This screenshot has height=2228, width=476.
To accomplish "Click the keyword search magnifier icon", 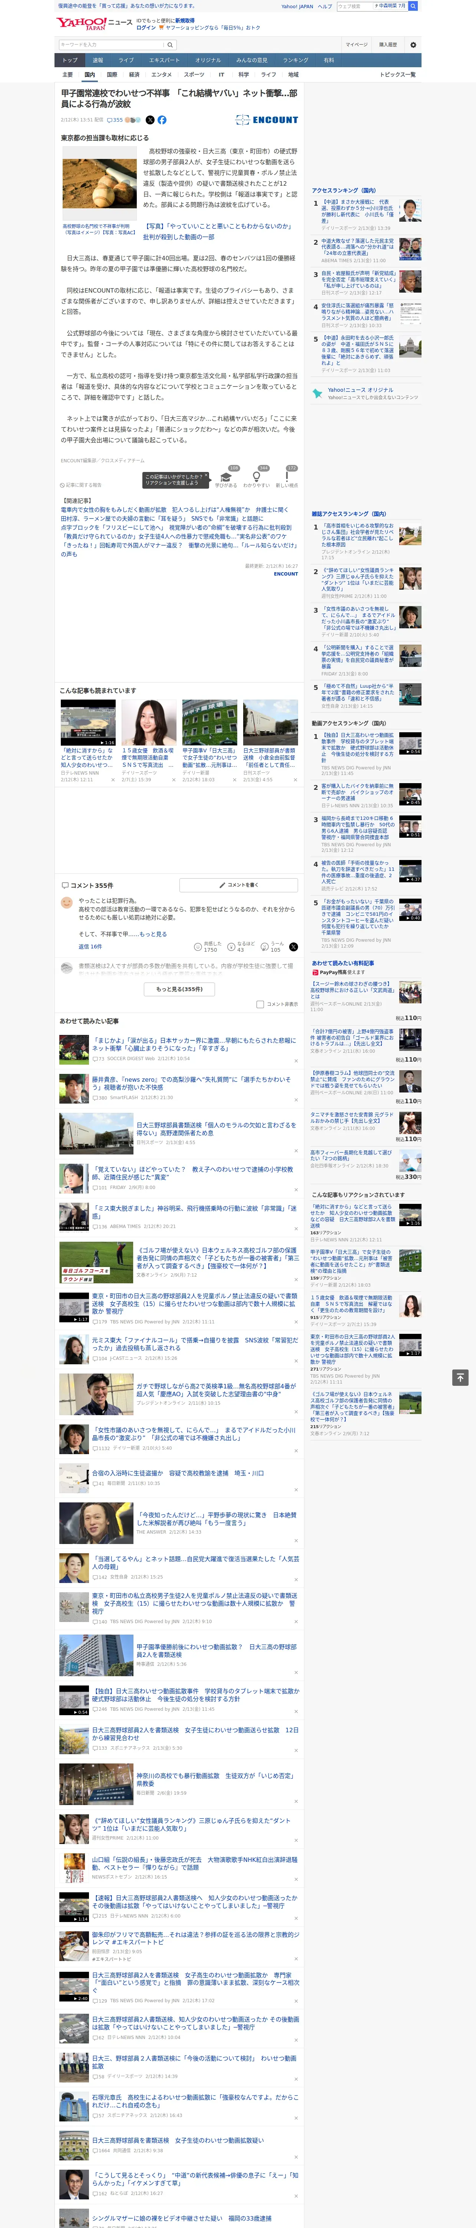I will coord(170,45).
